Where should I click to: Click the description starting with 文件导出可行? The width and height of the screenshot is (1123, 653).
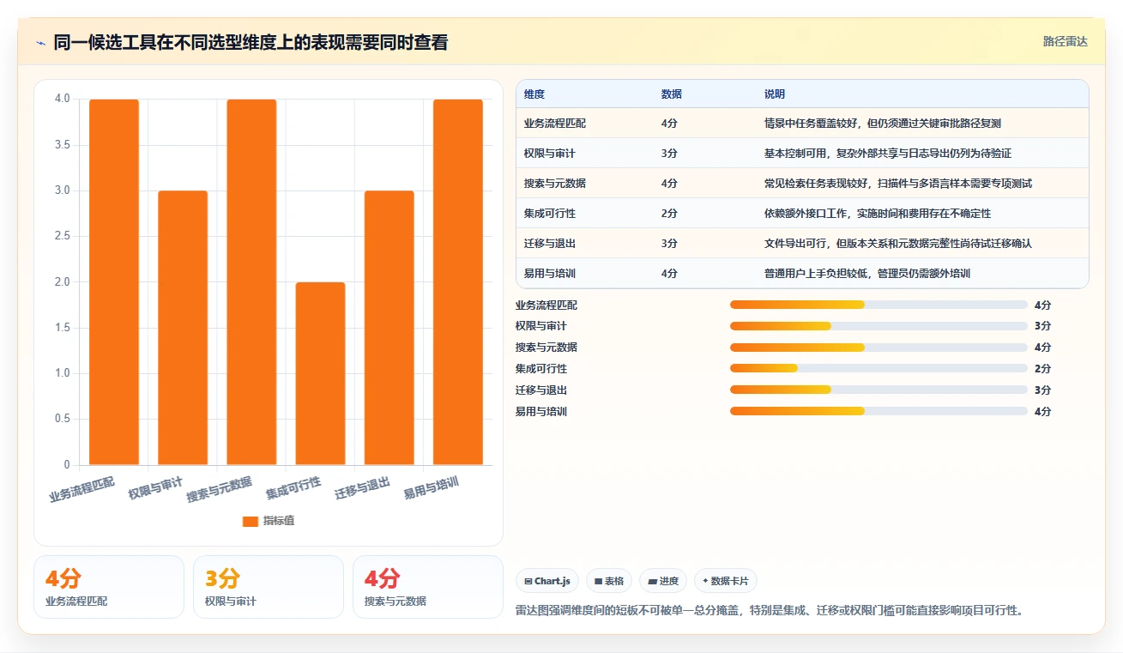[898, 244]
